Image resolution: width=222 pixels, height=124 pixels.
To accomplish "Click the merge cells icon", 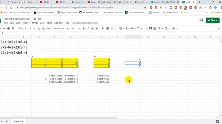I will [x=112, y=28].
